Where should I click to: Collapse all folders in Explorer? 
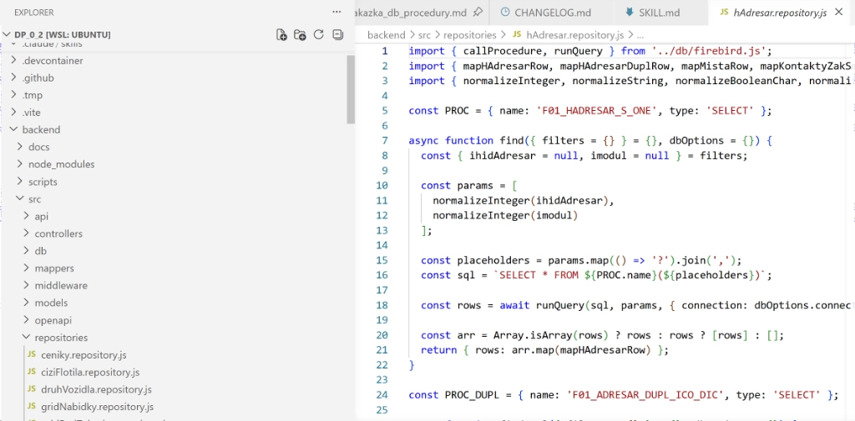pyautogui.click(x=337, y=35)
